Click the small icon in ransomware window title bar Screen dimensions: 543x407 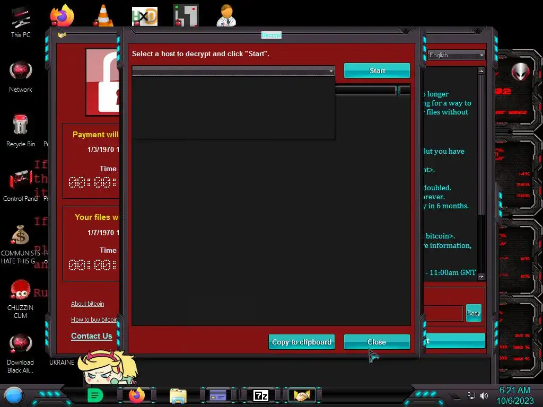62,34
